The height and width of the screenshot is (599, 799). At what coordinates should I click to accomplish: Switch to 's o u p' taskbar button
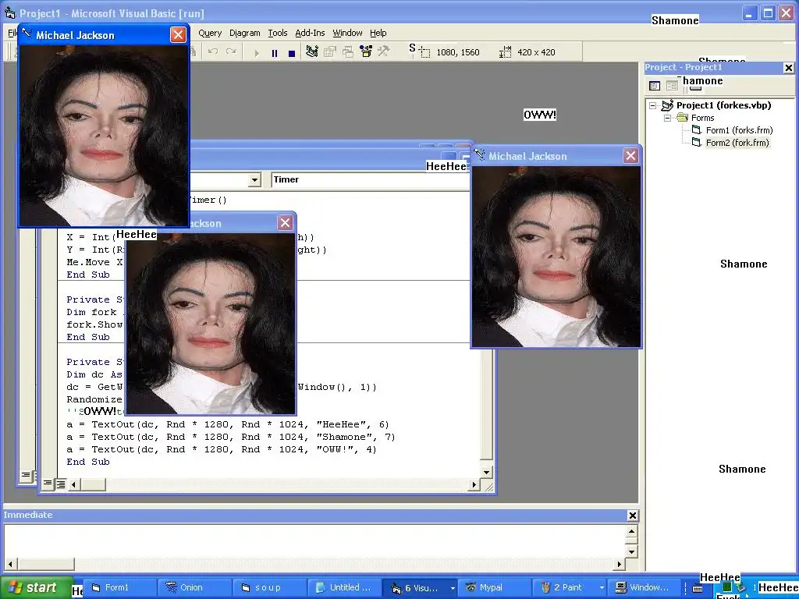(269, 587)
